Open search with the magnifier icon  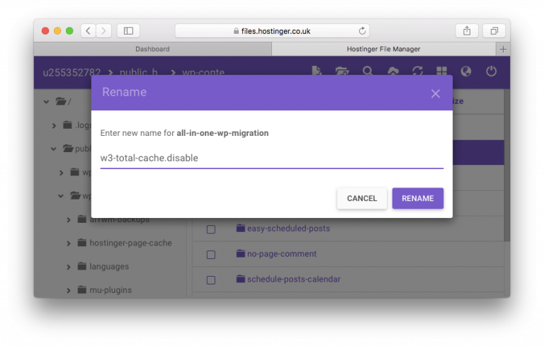click(x=368, y=71)
